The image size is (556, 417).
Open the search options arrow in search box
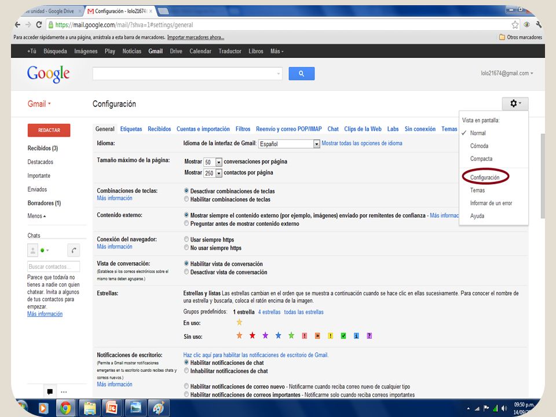click(279, 74)
